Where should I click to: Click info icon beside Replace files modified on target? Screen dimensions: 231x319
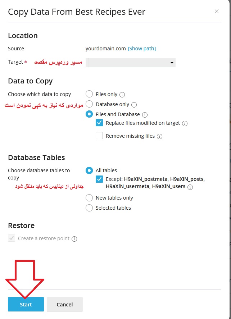click(185, 123)
